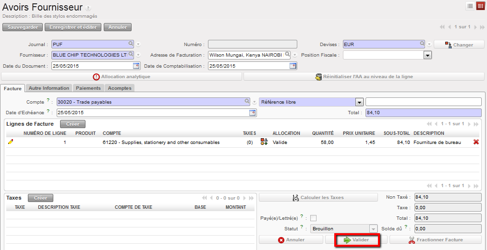Expand the Position Fiscale dropdown
This screenshot has width=487, height=250.
427,55
